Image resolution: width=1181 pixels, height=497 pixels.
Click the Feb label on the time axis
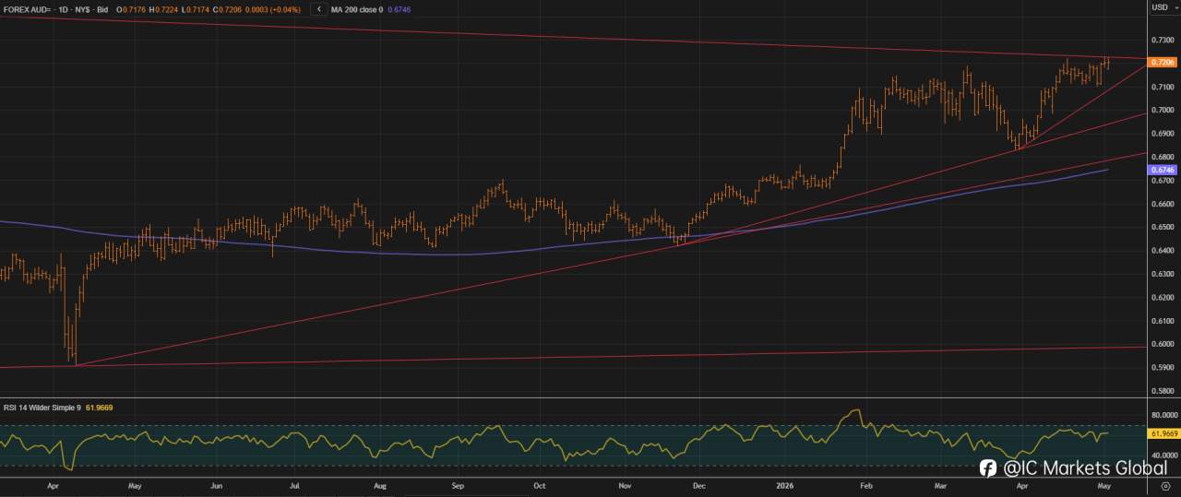(865, 484)
